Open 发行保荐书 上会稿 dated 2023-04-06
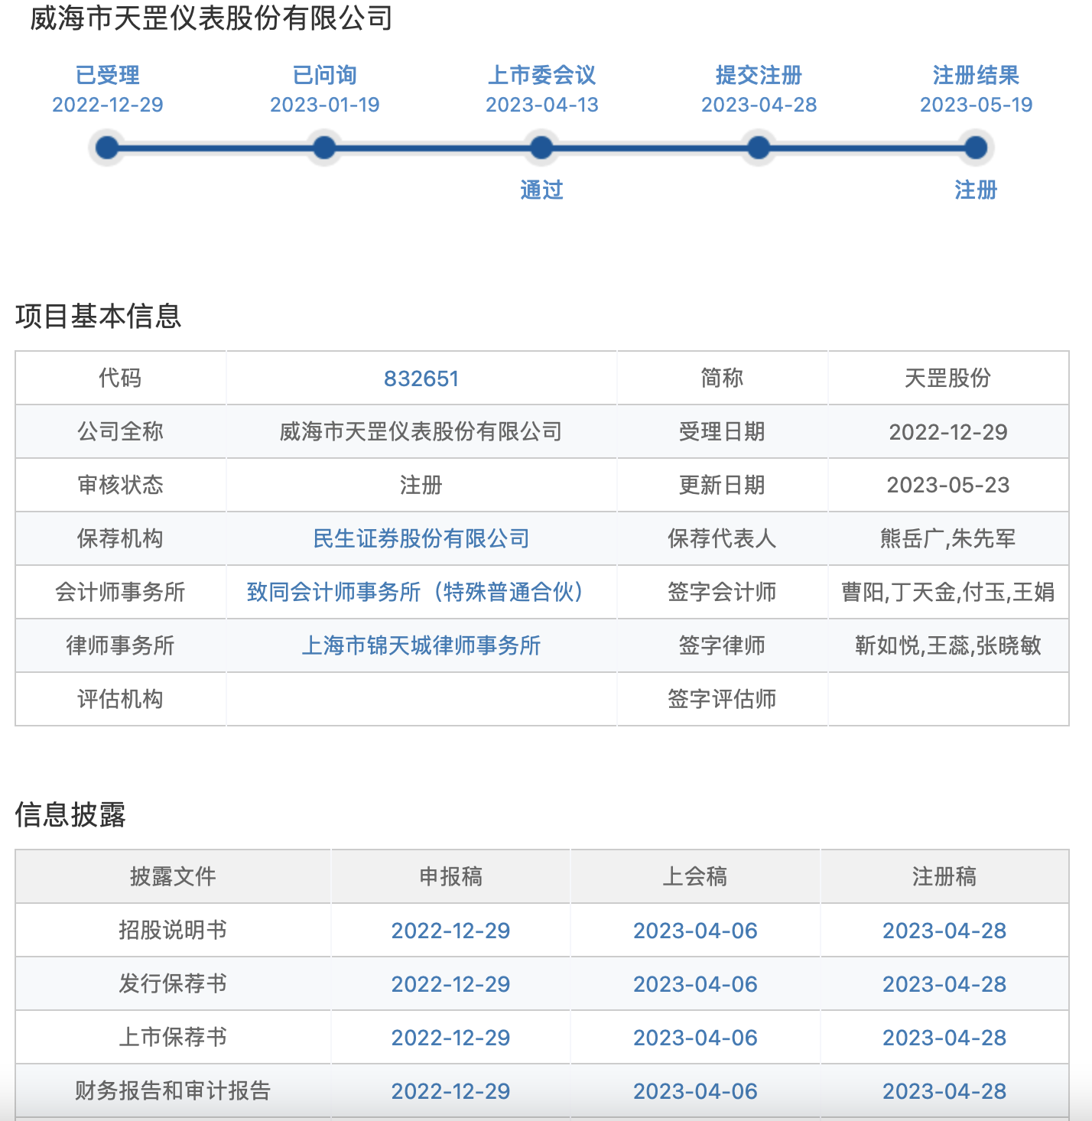This screenshot has height=1121, width=1092. pos(695,984)
